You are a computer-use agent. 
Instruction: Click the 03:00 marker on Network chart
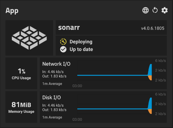[x=77, y=86]
